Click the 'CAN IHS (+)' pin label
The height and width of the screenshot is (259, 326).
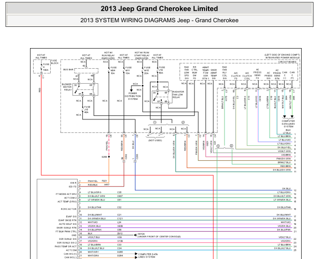point(70,254)
